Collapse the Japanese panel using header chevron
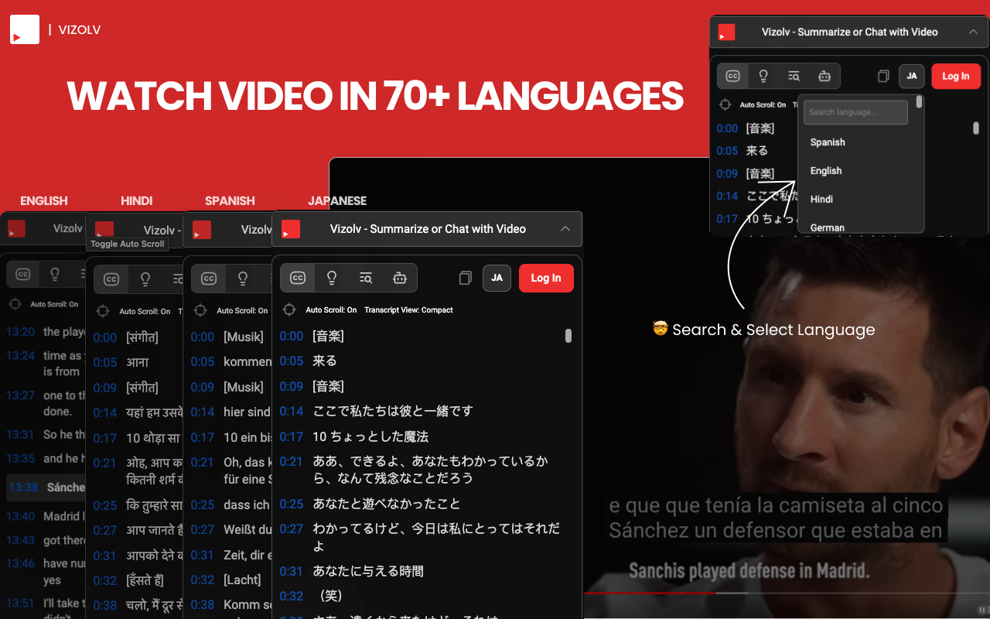This screenshot has height=619, width=990. [565, 229]
